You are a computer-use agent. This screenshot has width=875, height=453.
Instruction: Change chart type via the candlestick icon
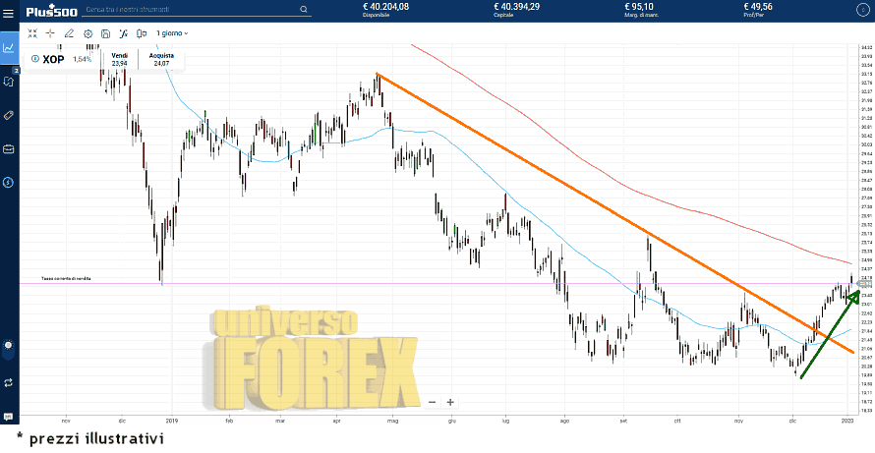pos(142,33)
